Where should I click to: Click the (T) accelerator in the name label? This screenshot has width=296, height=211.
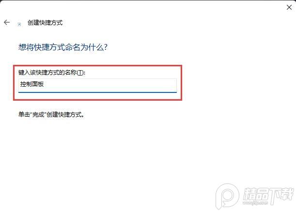80,73
